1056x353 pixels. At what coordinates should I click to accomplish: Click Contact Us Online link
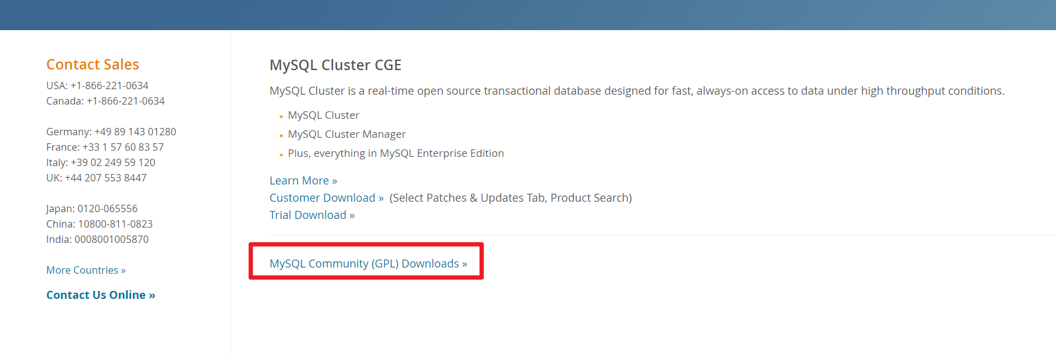(x=100, y=295)
